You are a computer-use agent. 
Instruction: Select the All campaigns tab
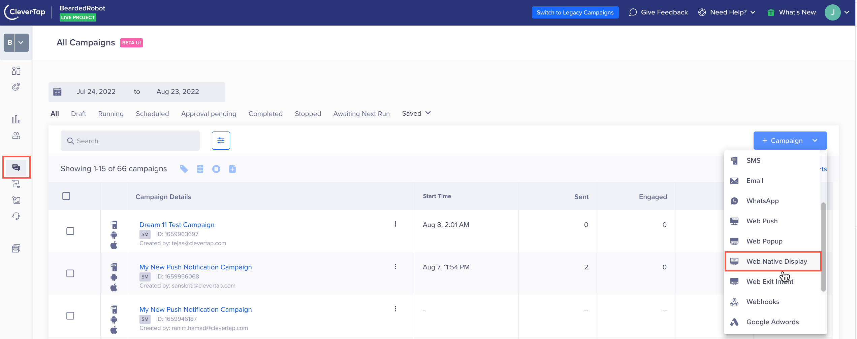coord(55,114)
